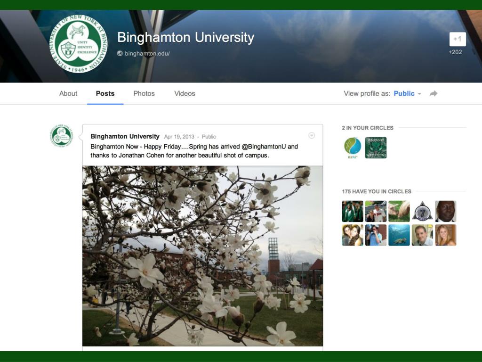Click the graduates in green gowns avatar
The width and height of the screenshot is (482, 362).
[x=353, y=211]
